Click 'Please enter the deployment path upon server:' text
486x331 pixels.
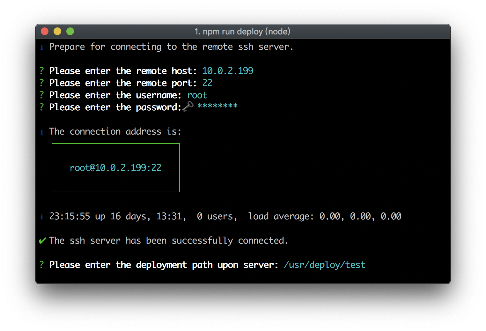[164, 265]
